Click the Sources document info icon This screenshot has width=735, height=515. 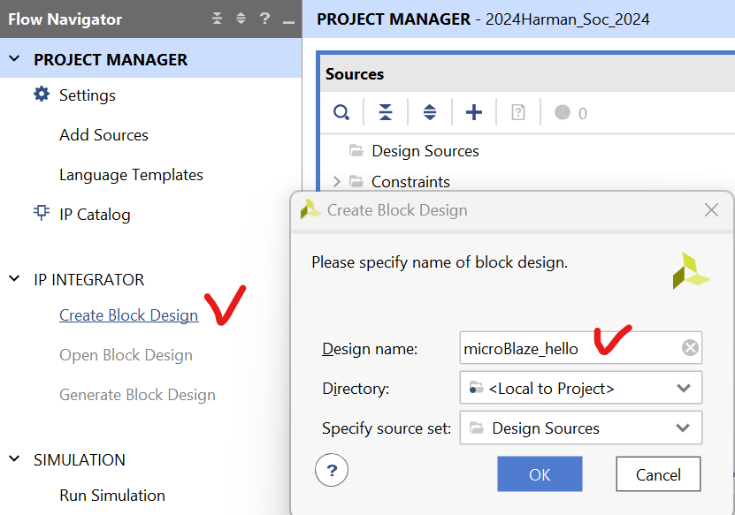pos(518,112)
